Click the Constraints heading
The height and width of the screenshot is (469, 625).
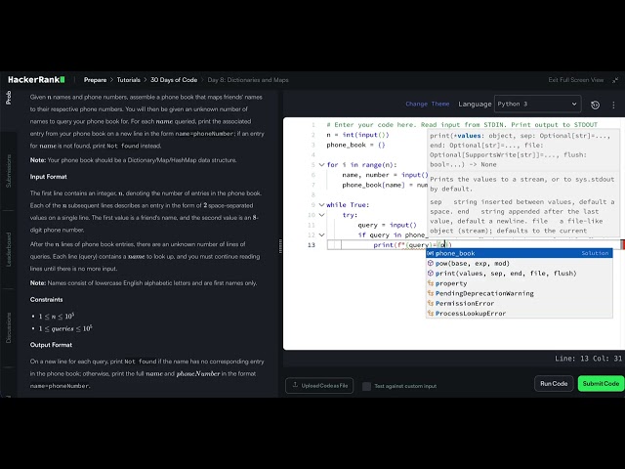47,300
